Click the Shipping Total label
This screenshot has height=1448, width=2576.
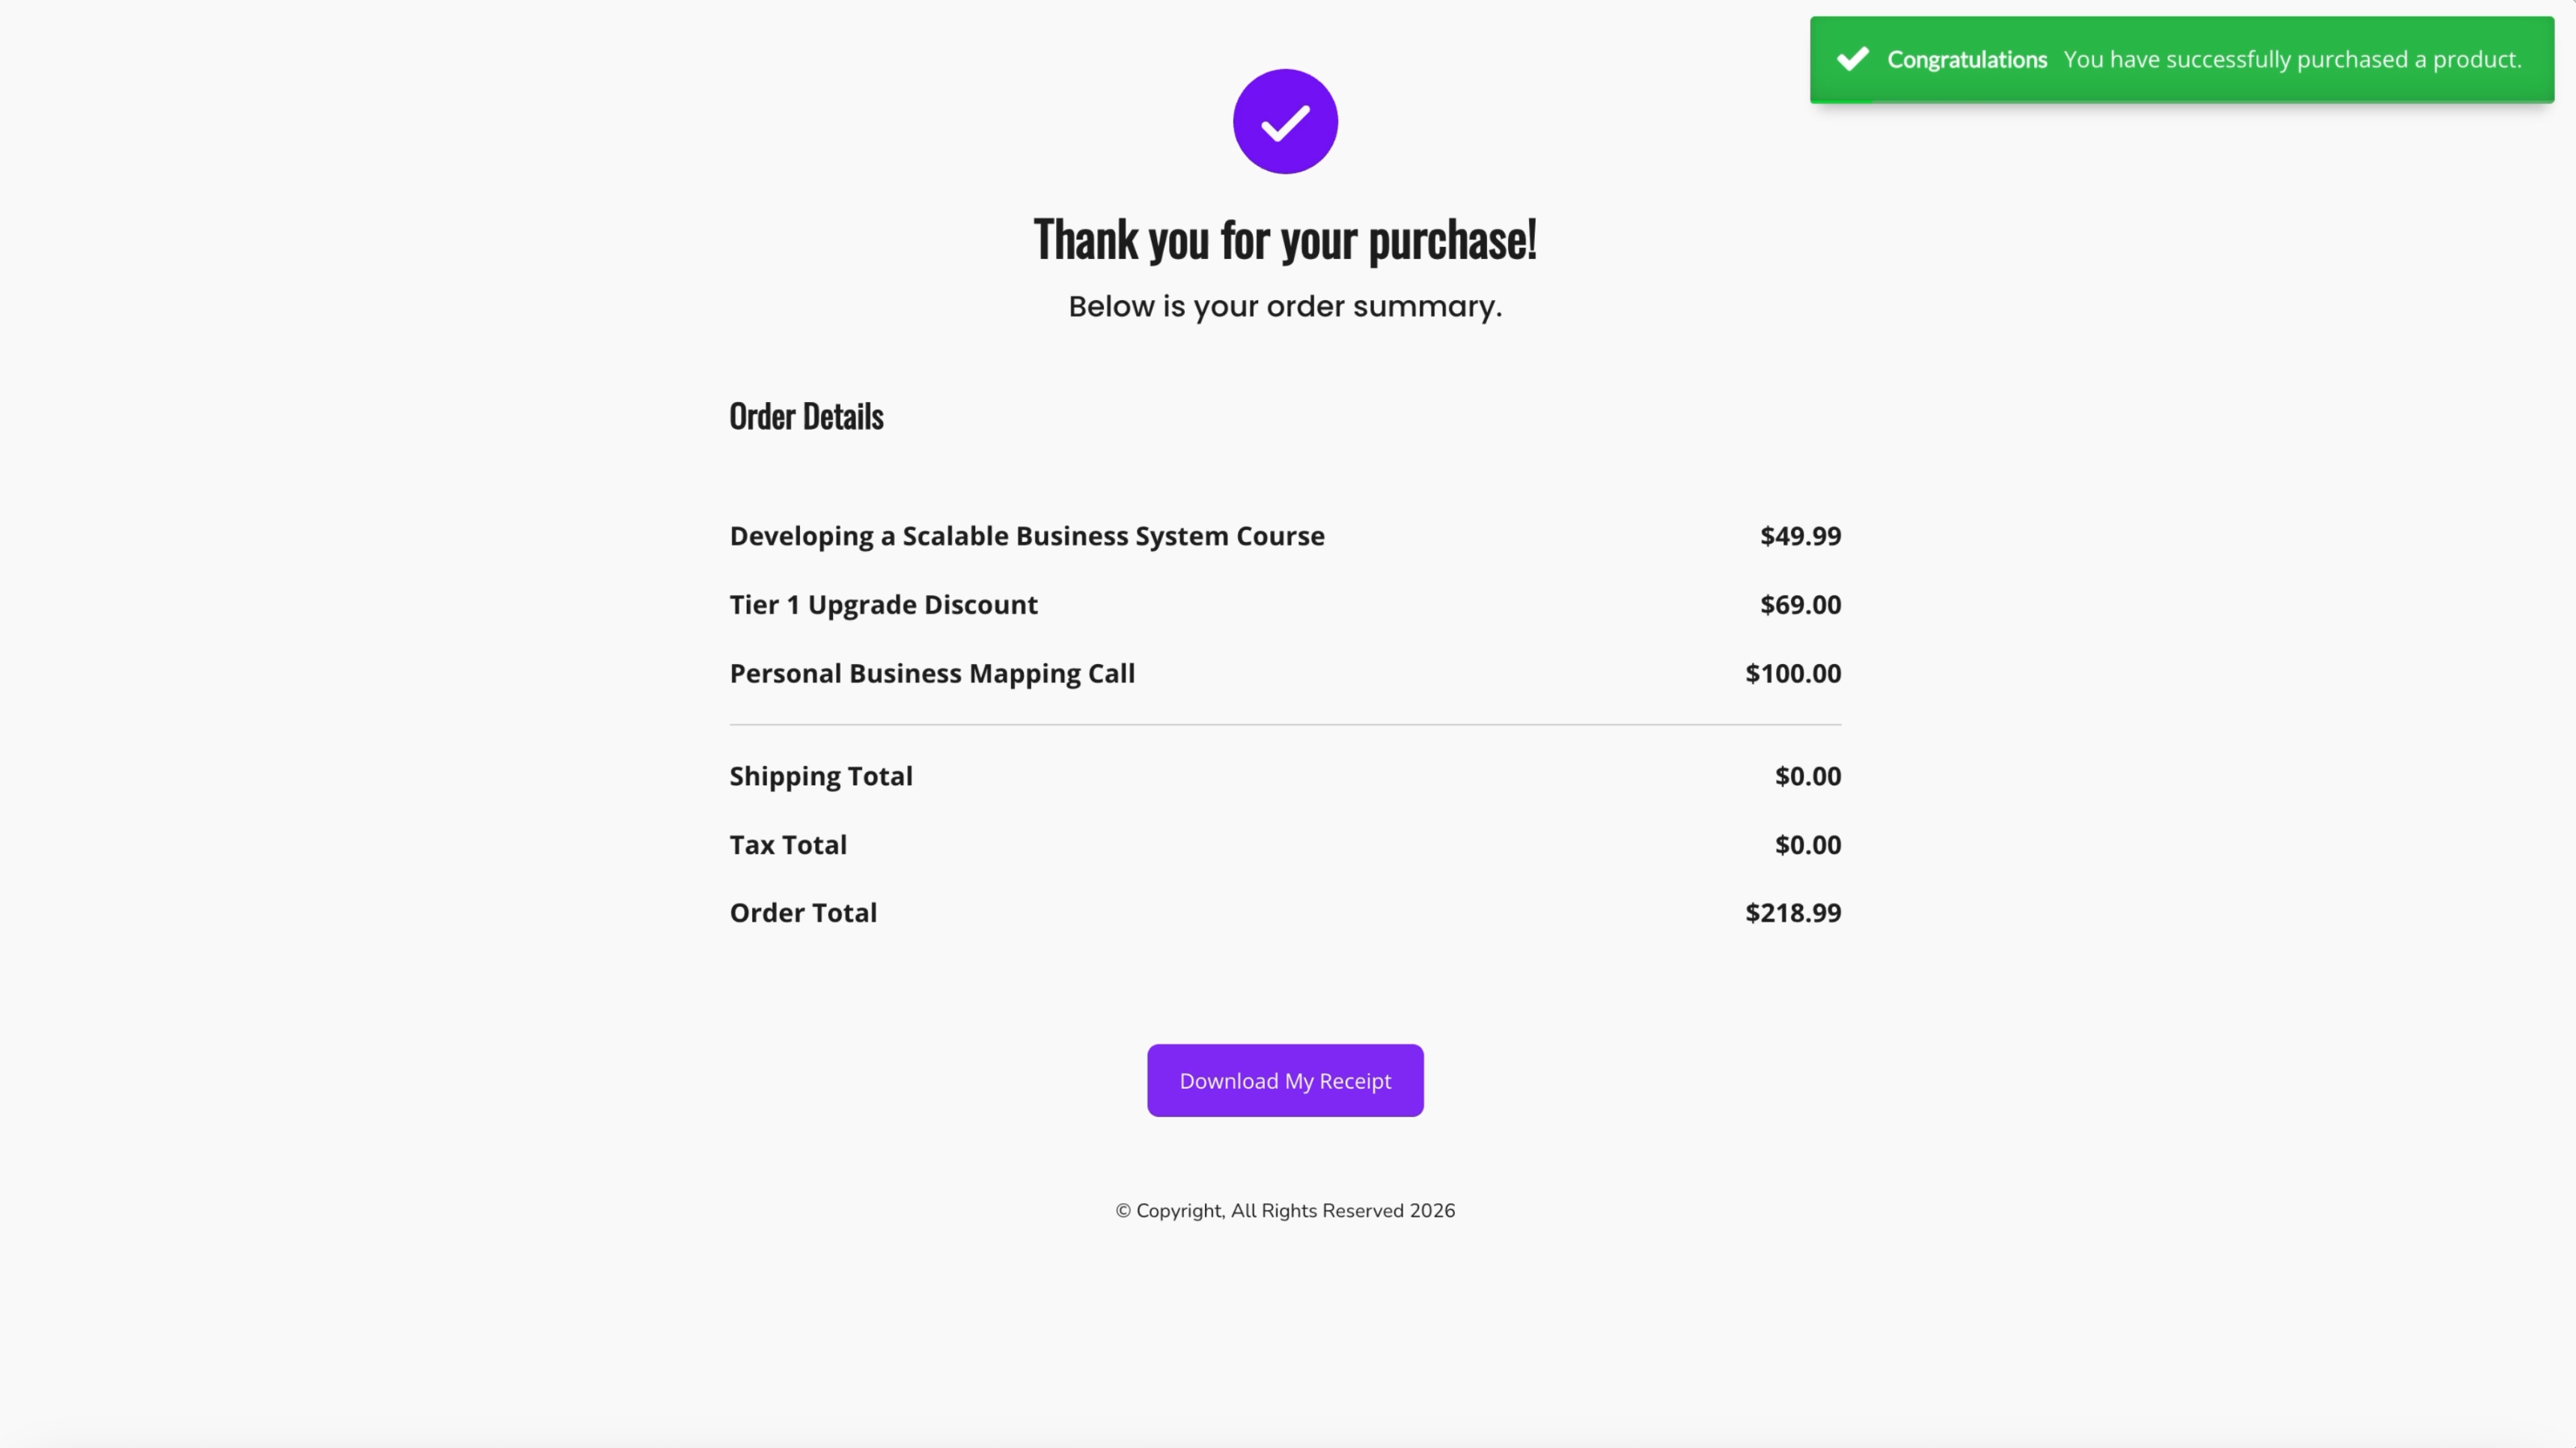(821, 776)
